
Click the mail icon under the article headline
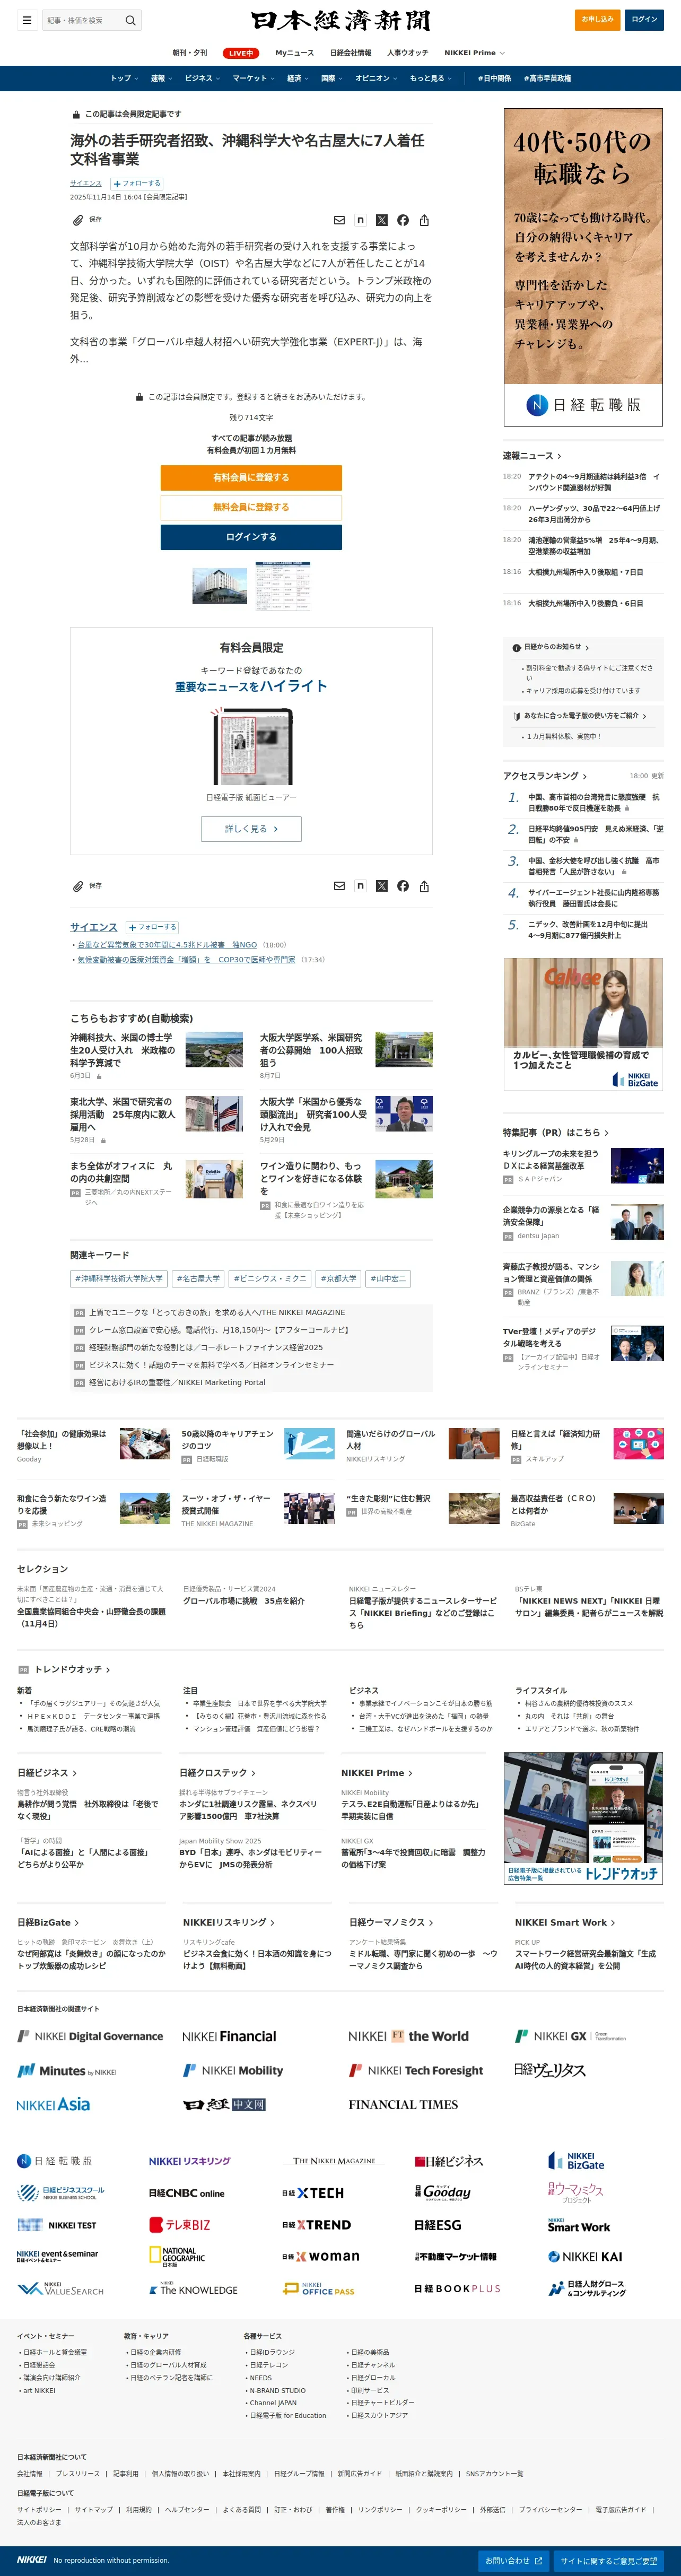[x=339, y=220]
